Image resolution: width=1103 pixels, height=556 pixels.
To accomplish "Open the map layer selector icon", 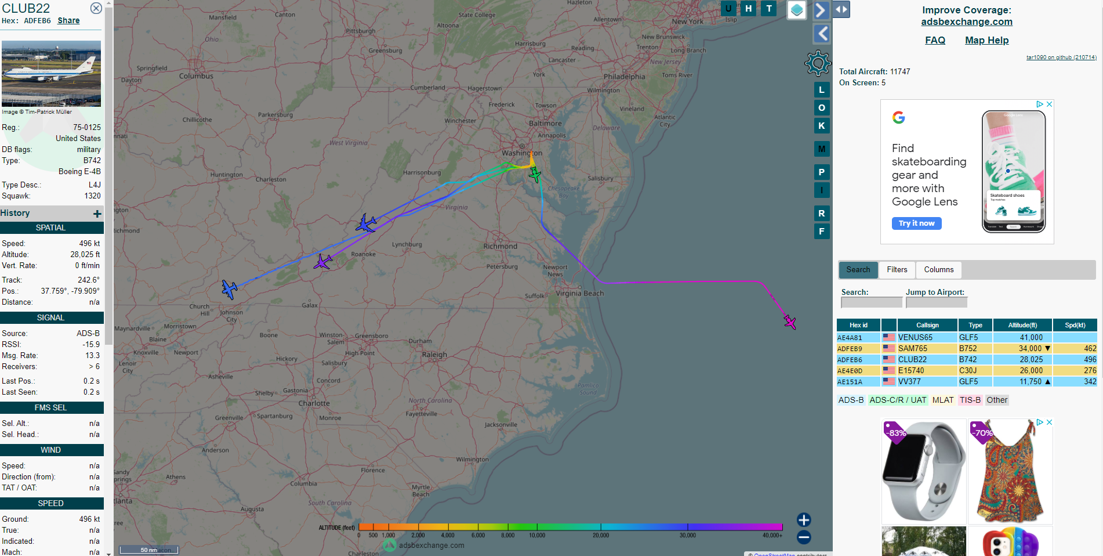I will (x=797, y=10).
